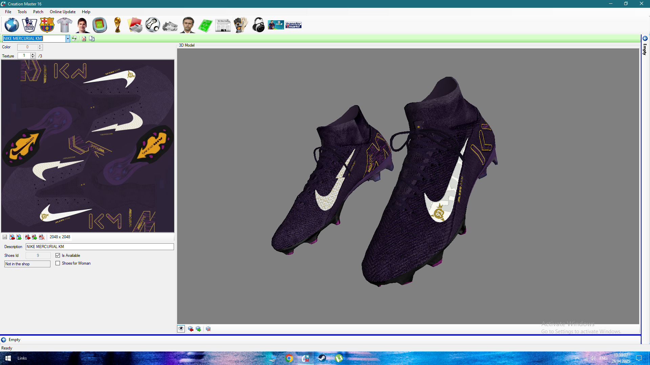Open uTorrent from the taskbar

pyautogui.click(x=339, y=358)
